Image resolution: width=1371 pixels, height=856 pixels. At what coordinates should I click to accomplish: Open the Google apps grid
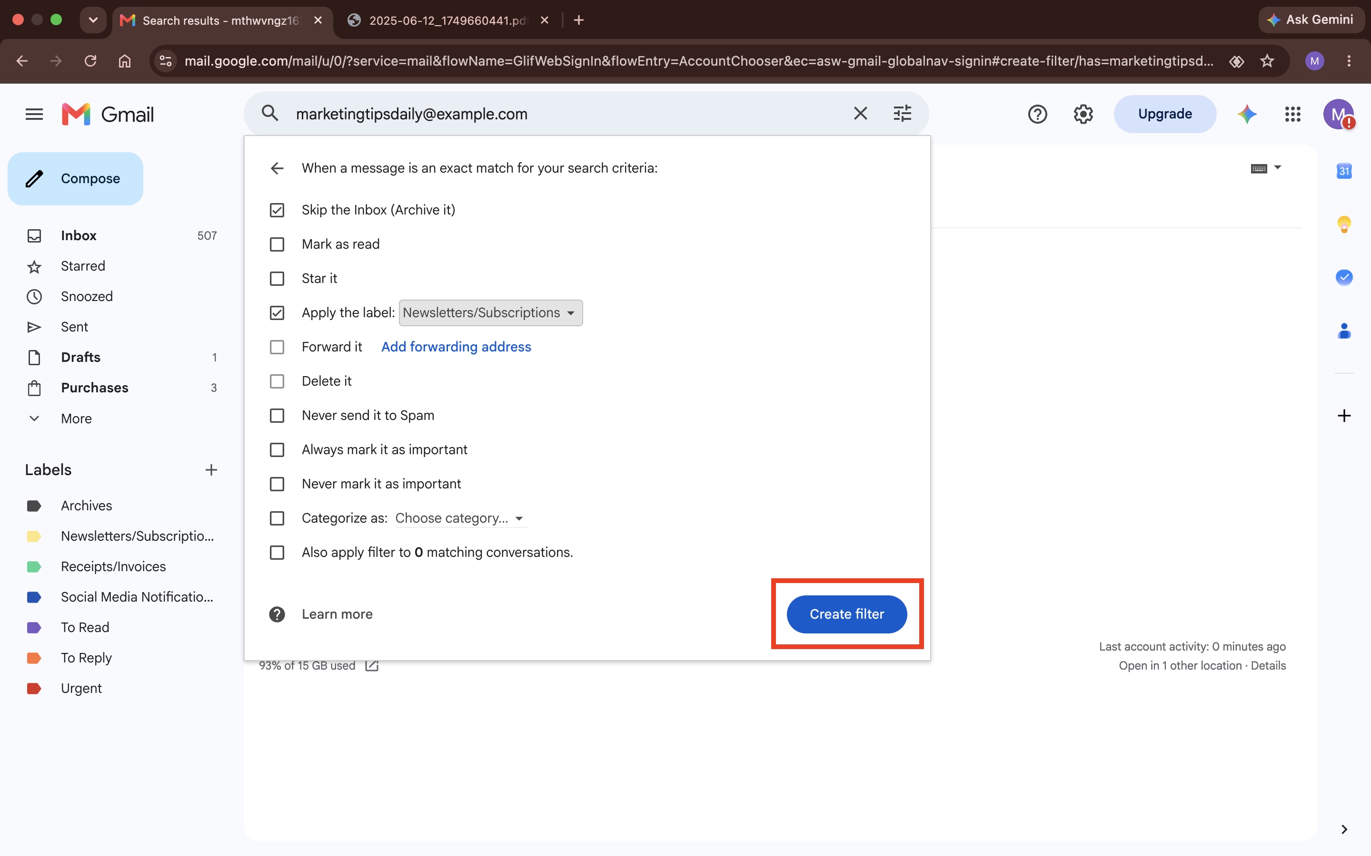pos(1292,114)
